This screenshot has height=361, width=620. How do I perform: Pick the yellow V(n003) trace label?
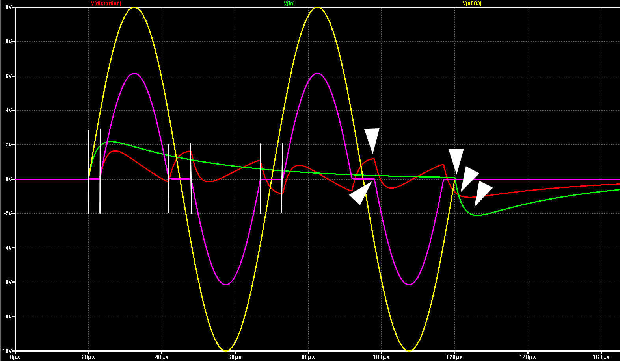pyautogui.click(x=472, y=3)
